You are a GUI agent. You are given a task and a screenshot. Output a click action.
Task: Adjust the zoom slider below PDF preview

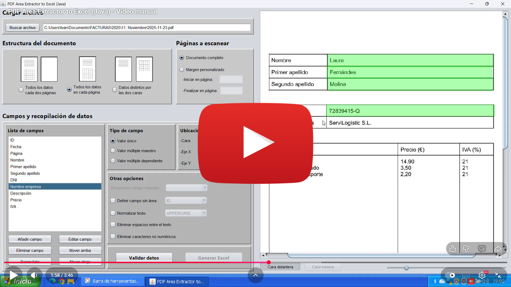coord(406,268)
